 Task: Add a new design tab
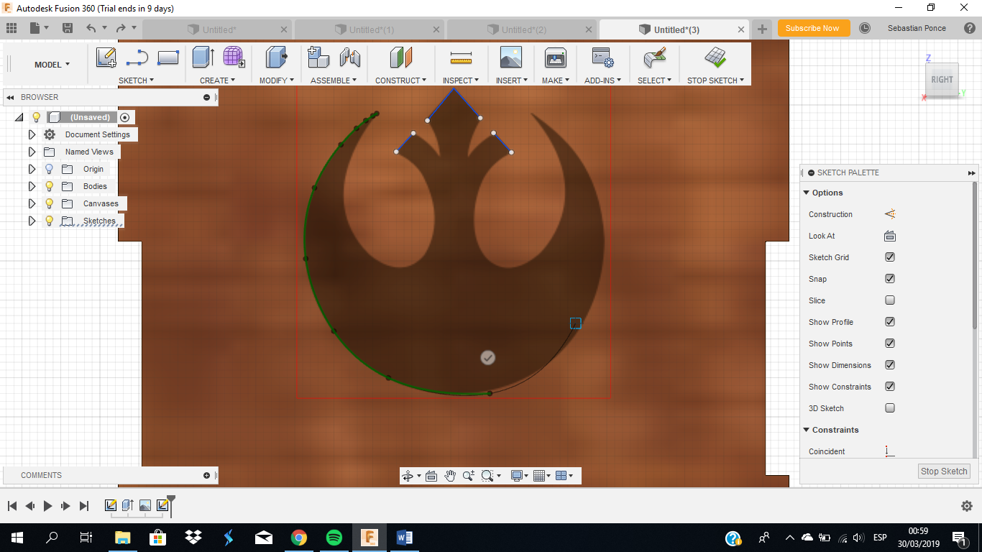click(762, 29)
